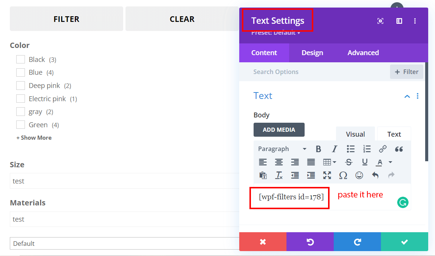This screenshot has width=435, height=256.
Task: Align text right
Action: [295, 162]
